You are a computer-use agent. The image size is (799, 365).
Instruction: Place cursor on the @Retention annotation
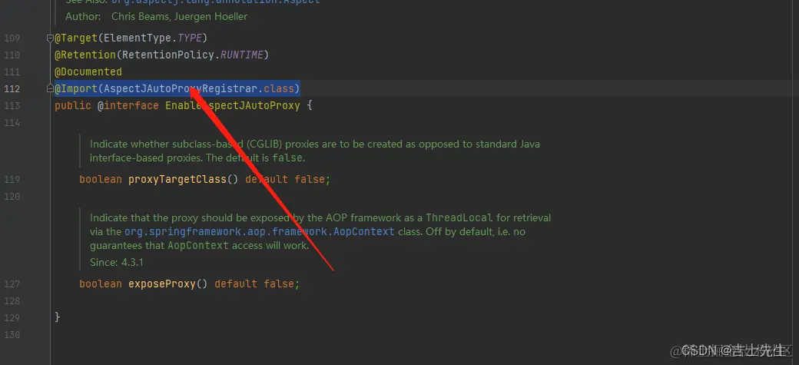(85, 55)
